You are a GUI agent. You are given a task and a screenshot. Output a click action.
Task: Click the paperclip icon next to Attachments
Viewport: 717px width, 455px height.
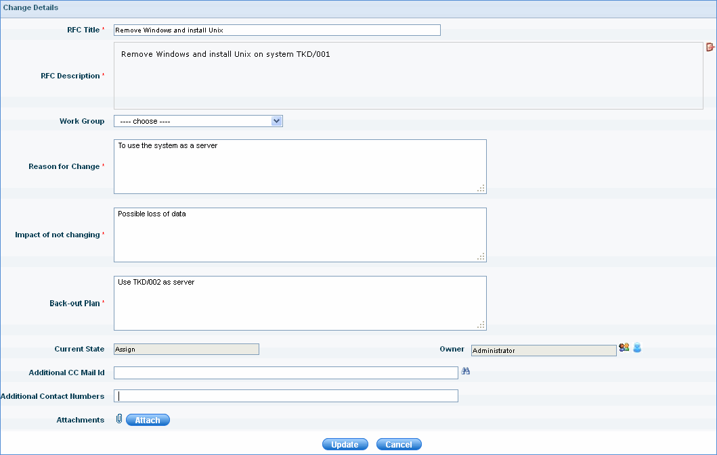119,419
